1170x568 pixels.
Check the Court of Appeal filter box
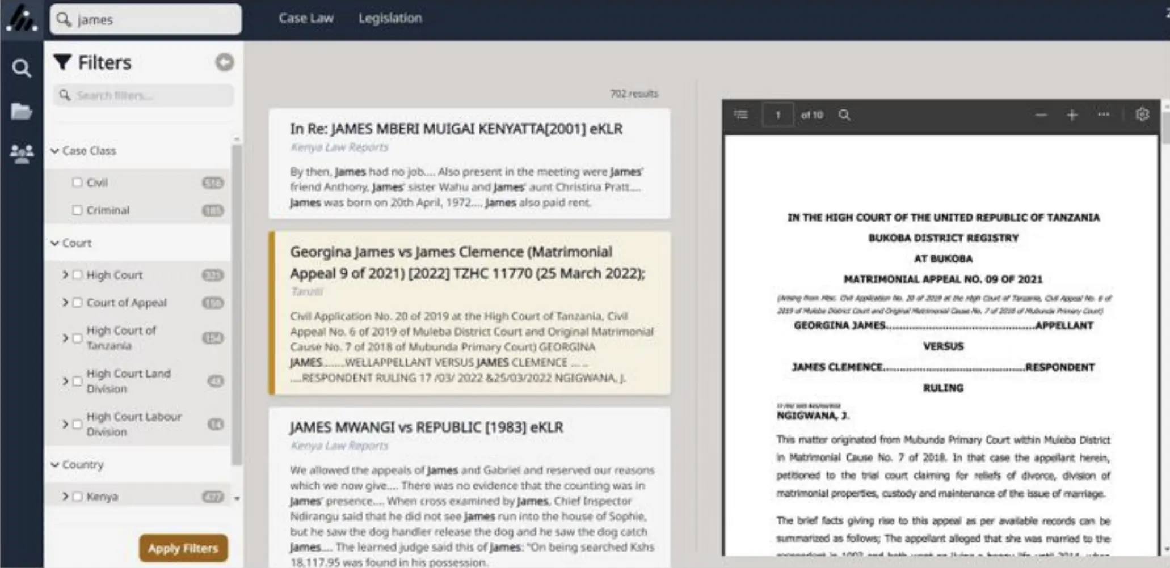coord(77,303)
